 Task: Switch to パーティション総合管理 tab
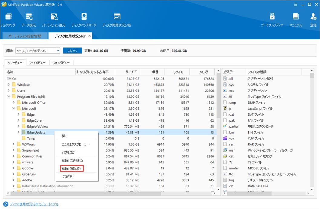click(x=25, y=36)
